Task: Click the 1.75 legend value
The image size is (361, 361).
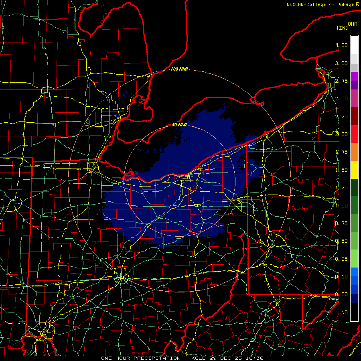Action: point(341,152)
